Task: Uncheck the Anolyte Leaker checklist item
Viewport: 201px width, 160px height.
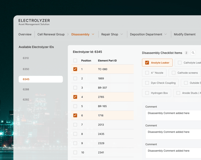Action: 147,63
